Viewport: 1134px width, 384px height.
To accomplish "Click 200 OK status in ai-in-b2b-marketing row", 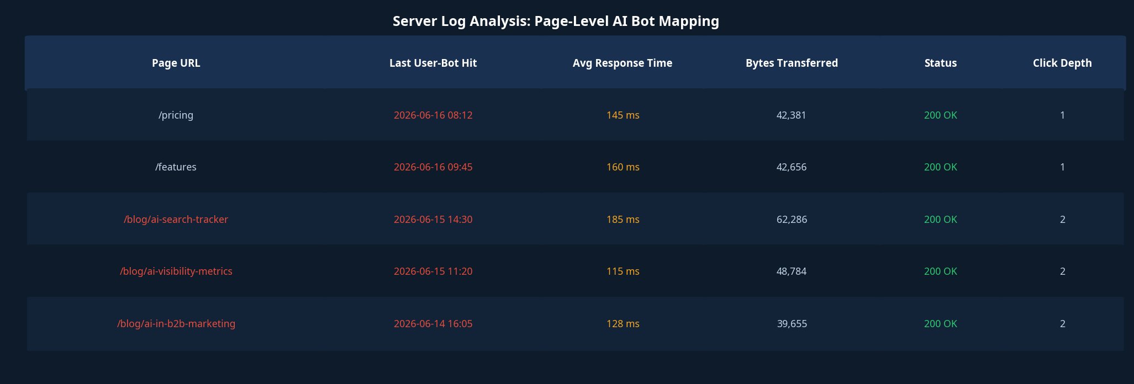I will pyautogui.click(x=941, y=324).
